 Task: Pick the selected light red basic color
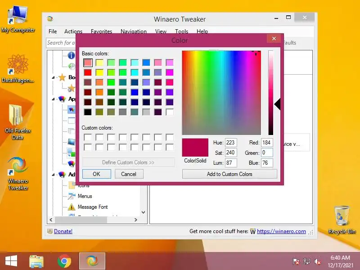click(x=88, y=63)
